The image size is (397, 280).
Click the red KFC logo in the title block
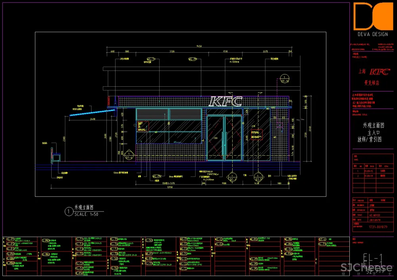point(379,72)
